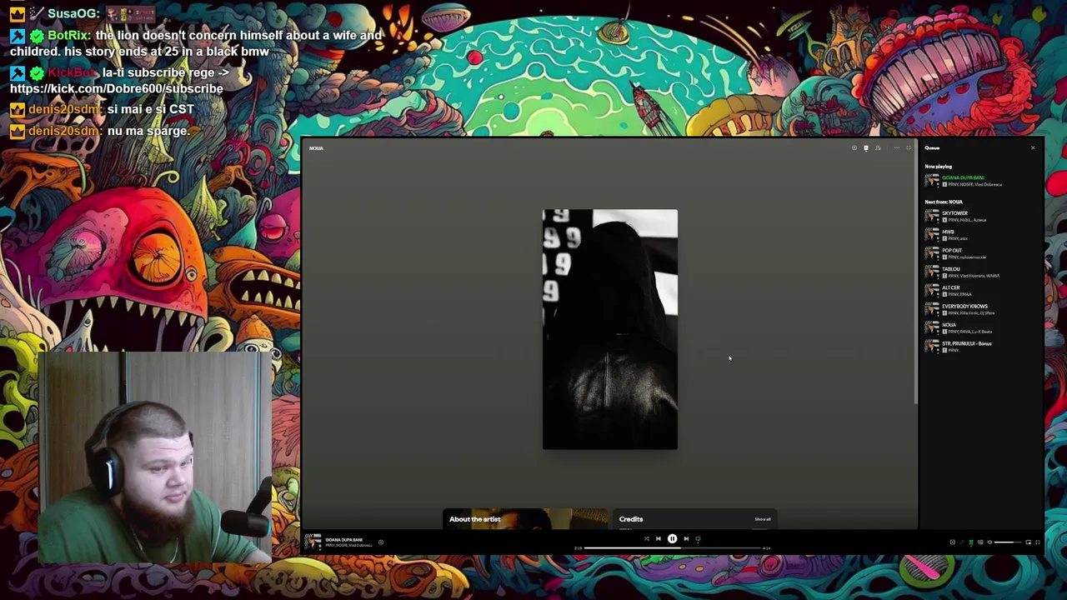Play TABLOU from the queue
The height and width of the screenshot is (600, 1067).
coord(982,272)
